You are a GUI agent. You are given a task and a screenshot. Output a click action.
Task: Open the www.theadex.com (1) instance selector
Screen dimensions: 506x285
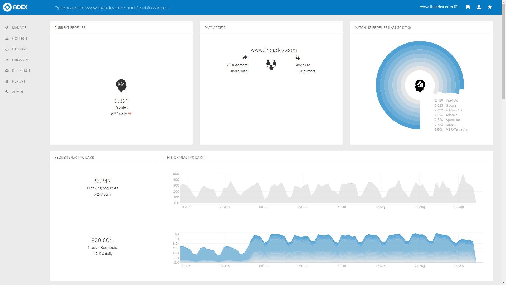click(439, 7)
